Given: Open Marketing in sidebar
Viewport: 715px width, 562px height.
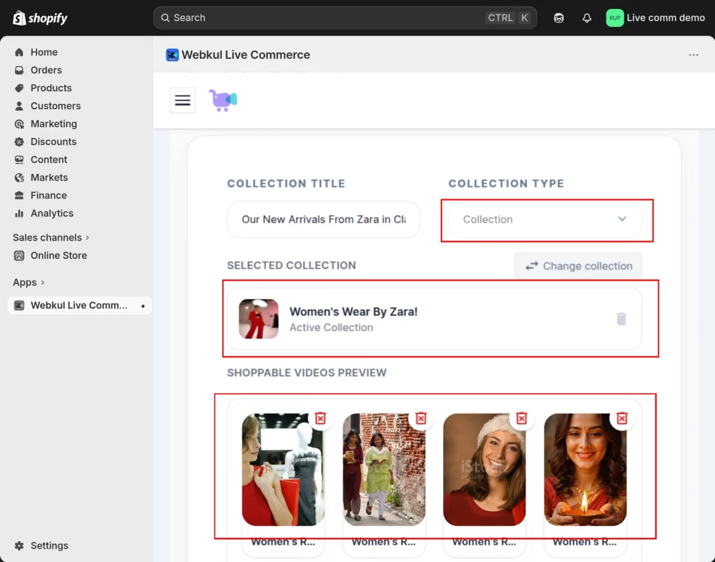Looking at the screenshot, I should point(54,123).
